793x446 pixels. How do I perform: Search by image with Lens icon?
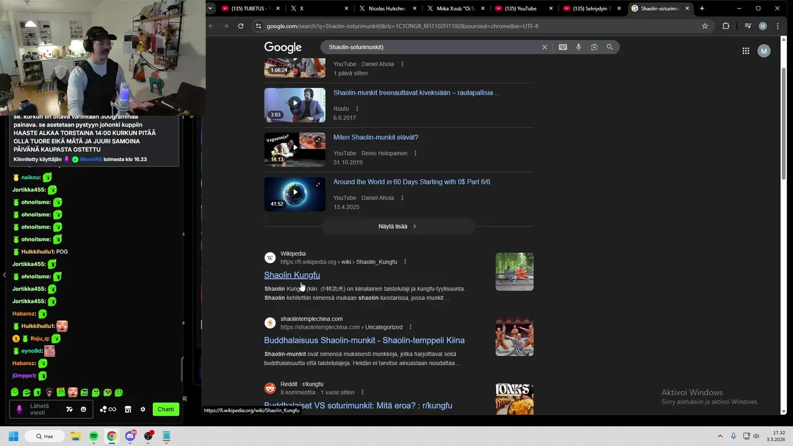pos(594,47)
